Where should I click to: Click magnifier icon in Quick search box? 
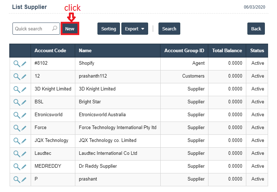pyautogui.click(x=55, y=29)
